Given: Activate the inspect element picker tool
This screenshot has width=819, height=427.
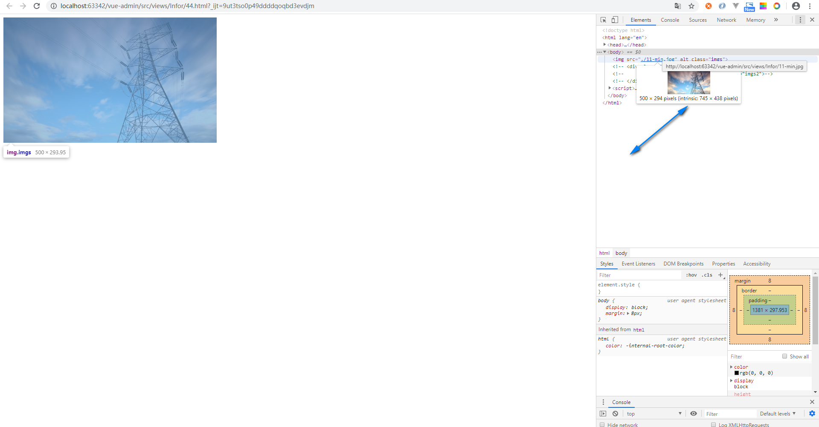Looking at the screenshot, I should pos(603,20).
